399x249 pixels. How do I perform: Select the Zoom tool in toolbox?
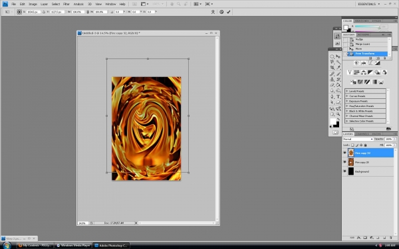[x=338, y=114]
